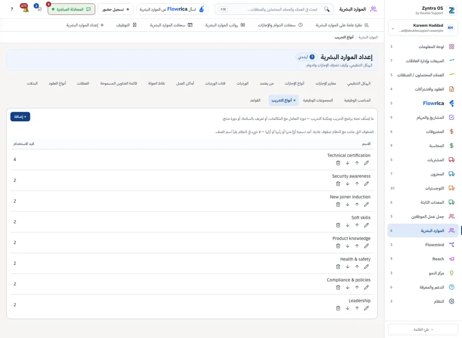Delete the Technical certification row
The image size is (462, 338).
coord(338,163)
